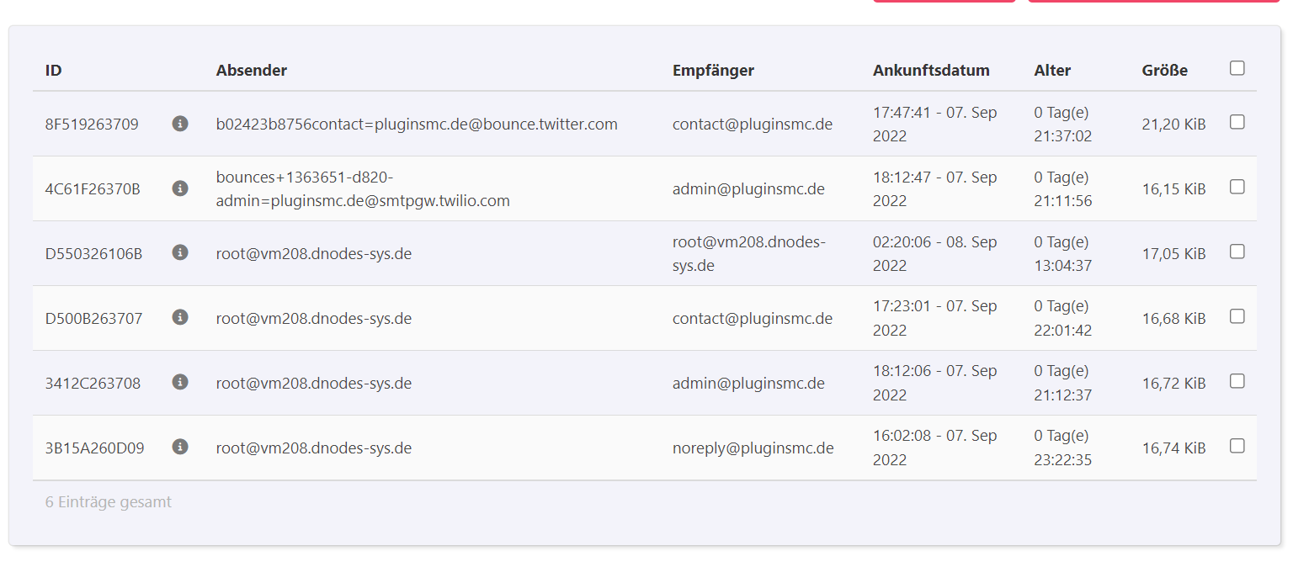Tick checkbox for message 3412C263708
This screenshot has height=567, width=1293.
click(1237, 381)
